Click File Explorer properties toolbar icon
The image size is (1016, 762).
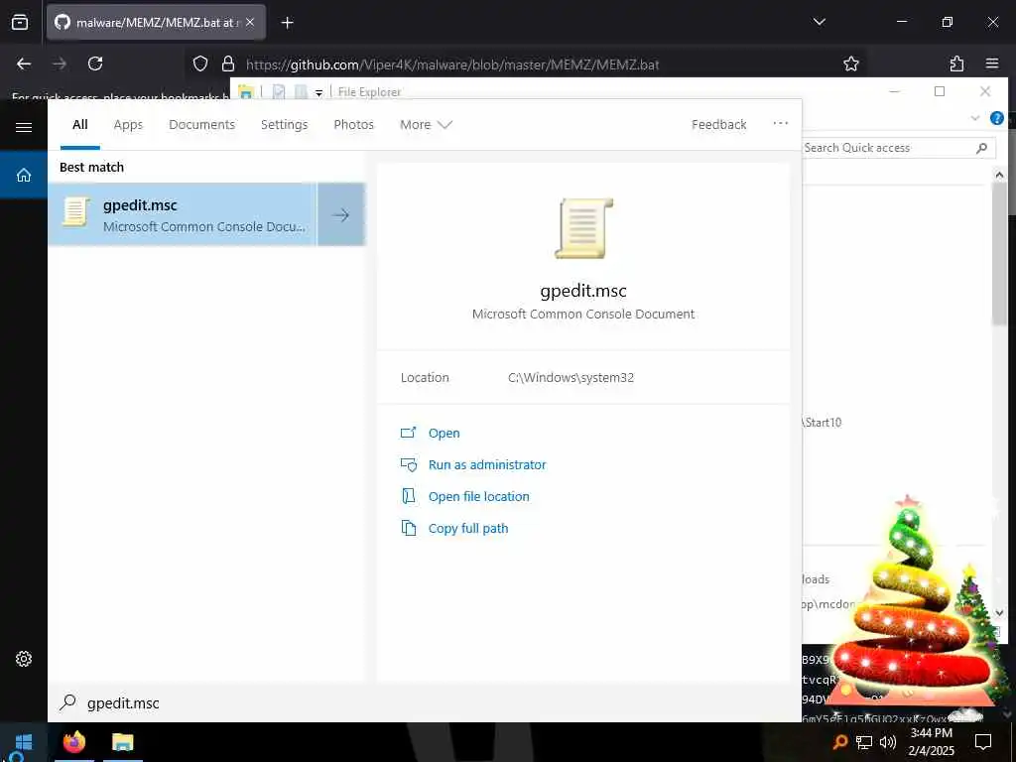[279, 92]
